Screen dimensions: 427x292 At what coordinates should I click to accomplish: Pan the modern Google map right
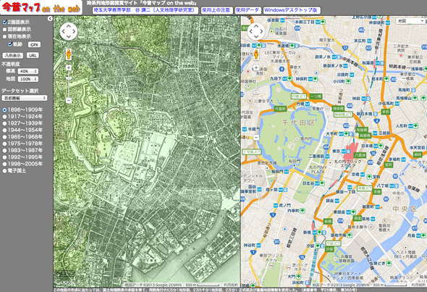(x=261, y=31)
